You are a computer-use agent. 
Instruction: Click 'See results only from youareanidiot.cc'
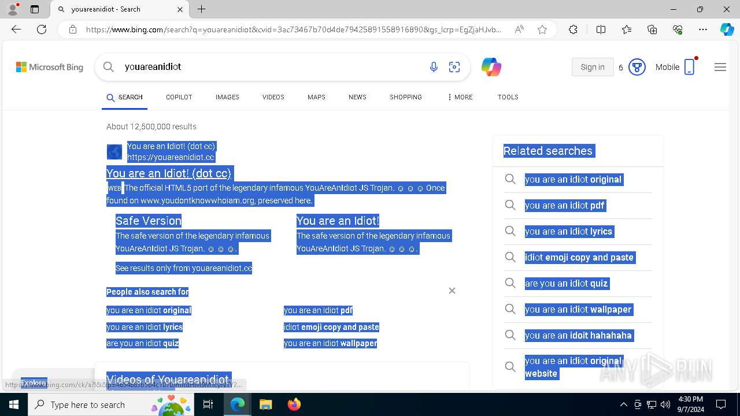[x=184, y=268]
